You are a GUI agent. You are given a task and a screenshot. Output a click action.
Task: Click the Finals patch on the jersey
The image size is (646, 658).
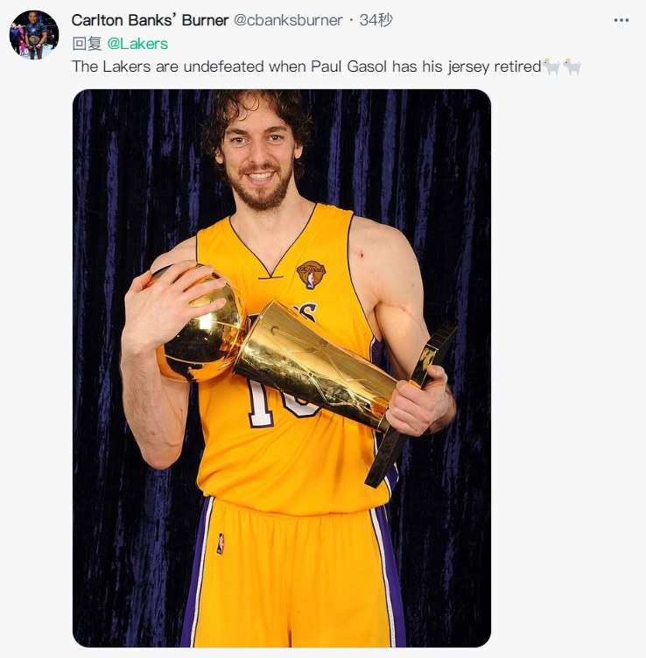(311, 275)
